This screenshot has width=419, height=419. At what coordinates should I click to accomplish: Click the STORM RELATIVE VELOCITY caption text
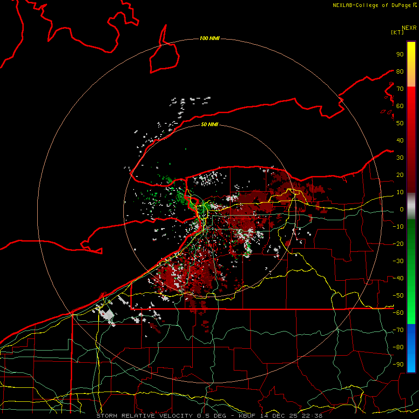pyautogui.click(x=145, y=416)
